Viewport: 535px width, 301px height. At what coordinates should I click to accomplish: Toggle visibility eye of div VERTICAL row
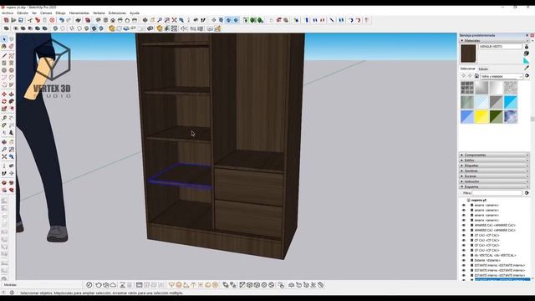coord(463,255)
